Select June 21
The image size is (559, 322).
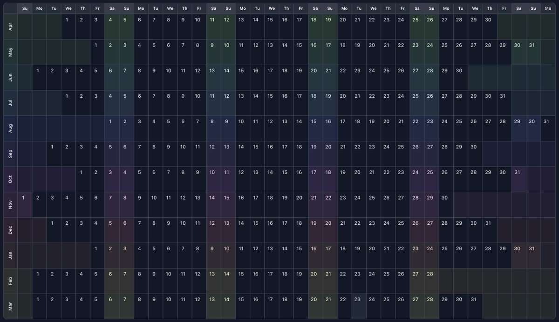click(x=329, y=77)
